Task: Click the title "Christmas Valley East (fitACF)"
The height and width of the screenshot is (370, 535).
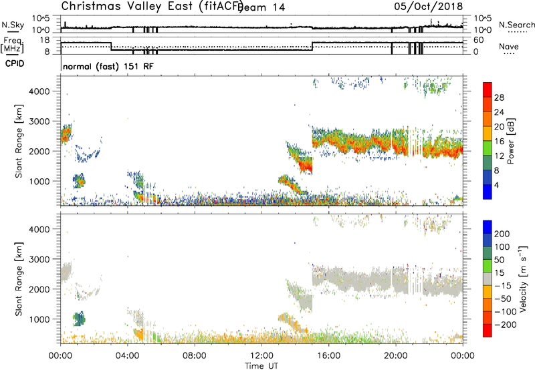Action: 152,7
